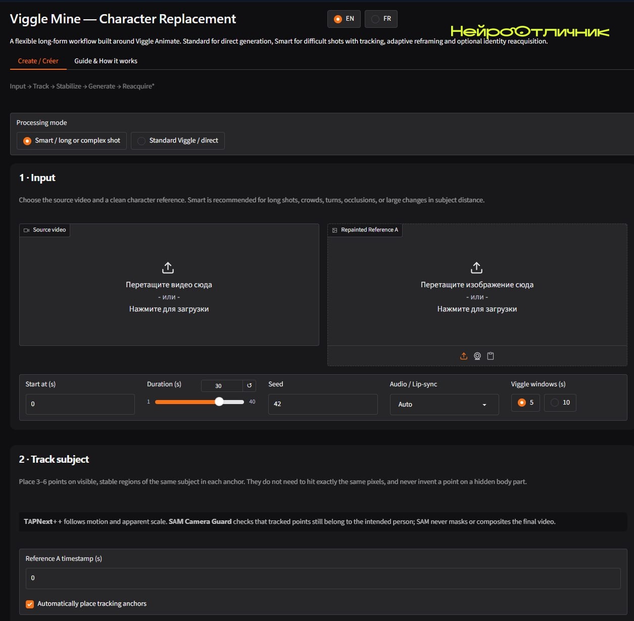
Task: Select webcam capture icon for reference image
Action: point(477,356)
